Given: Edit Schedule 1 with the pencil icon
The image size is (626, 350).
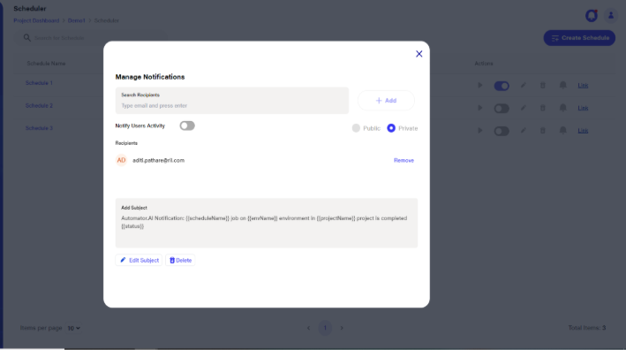Looking at the screenshot, I should pyautogui.click(x=523, y=85).
